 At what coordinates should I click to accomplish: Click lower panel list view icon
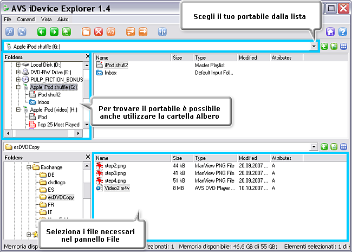click(x=334, y=147)
